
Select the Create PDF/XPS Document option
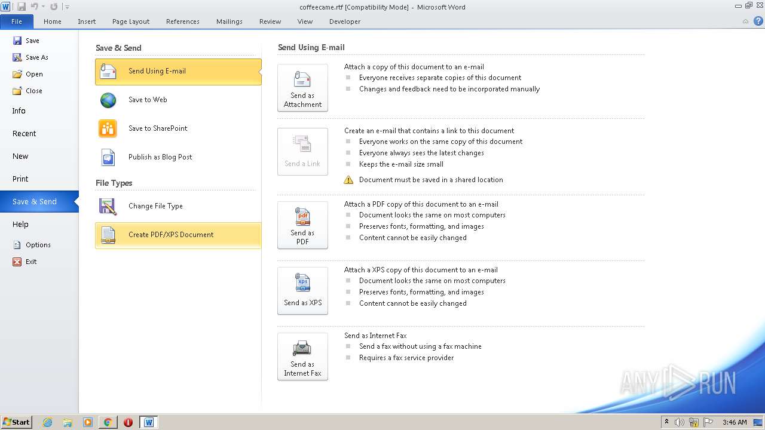[x=178, y=235]
